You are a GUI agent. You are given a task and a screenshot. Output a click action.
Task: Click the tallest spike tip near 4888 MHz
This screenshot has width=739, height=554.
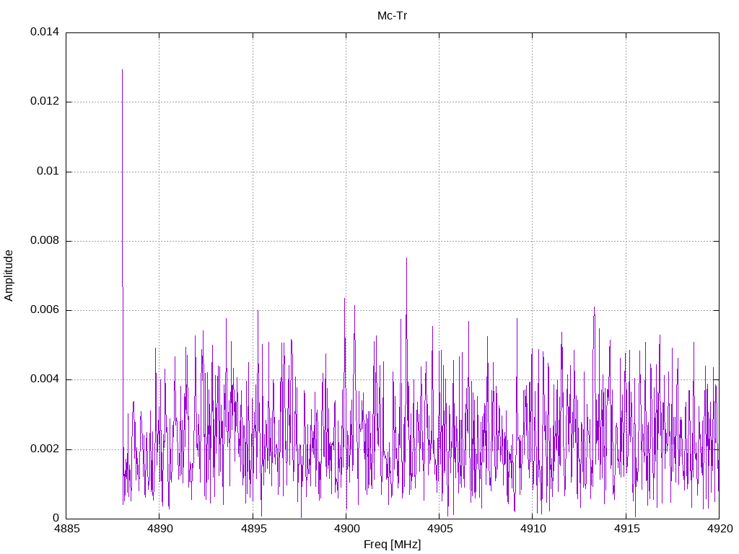pyautogui.click(x=122, y=71)
